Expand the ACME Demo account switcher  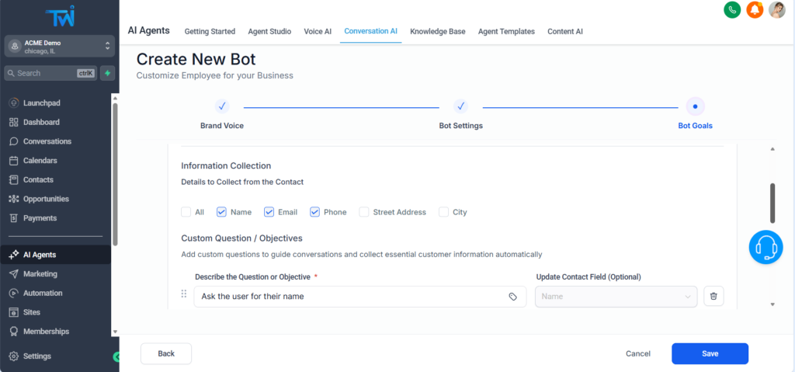click(59, 47)
